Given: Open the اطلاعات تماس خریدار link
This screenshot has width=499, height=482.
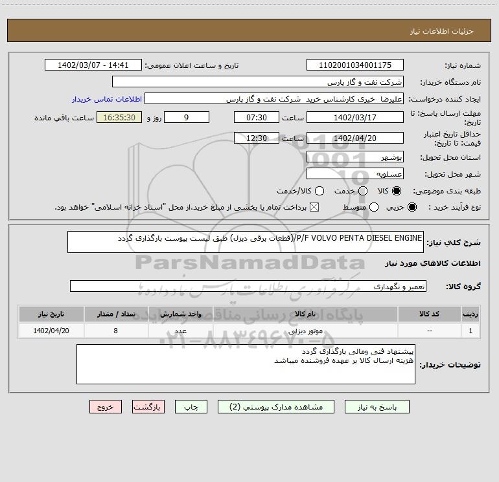Looking at the screenshot, I should 107,99.
